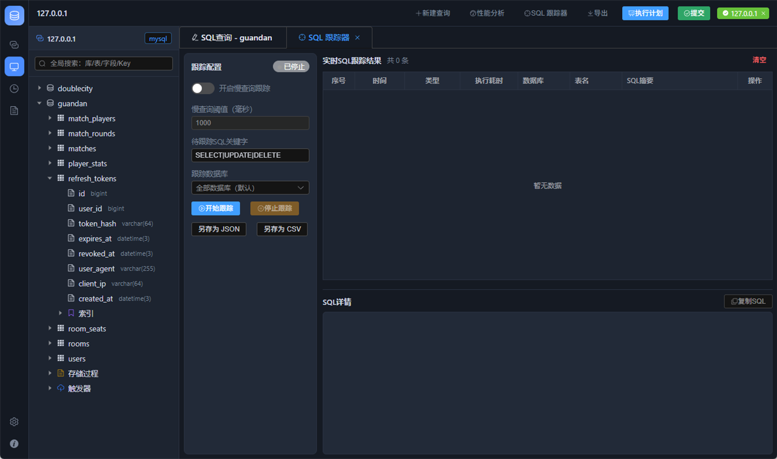Click the 性能分析 toolbar item
The height and width of the screenshot is (459, 777).
pyautogui.click(x=487, y=13)
